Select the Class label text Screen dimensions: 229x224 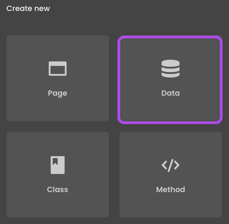pyautogui.click(x=58, y=189)
